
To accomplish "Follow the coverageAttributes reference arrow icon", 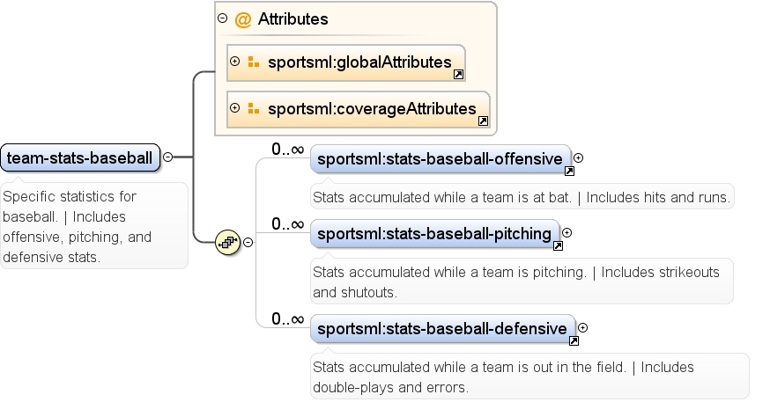I will coord(483,121).
